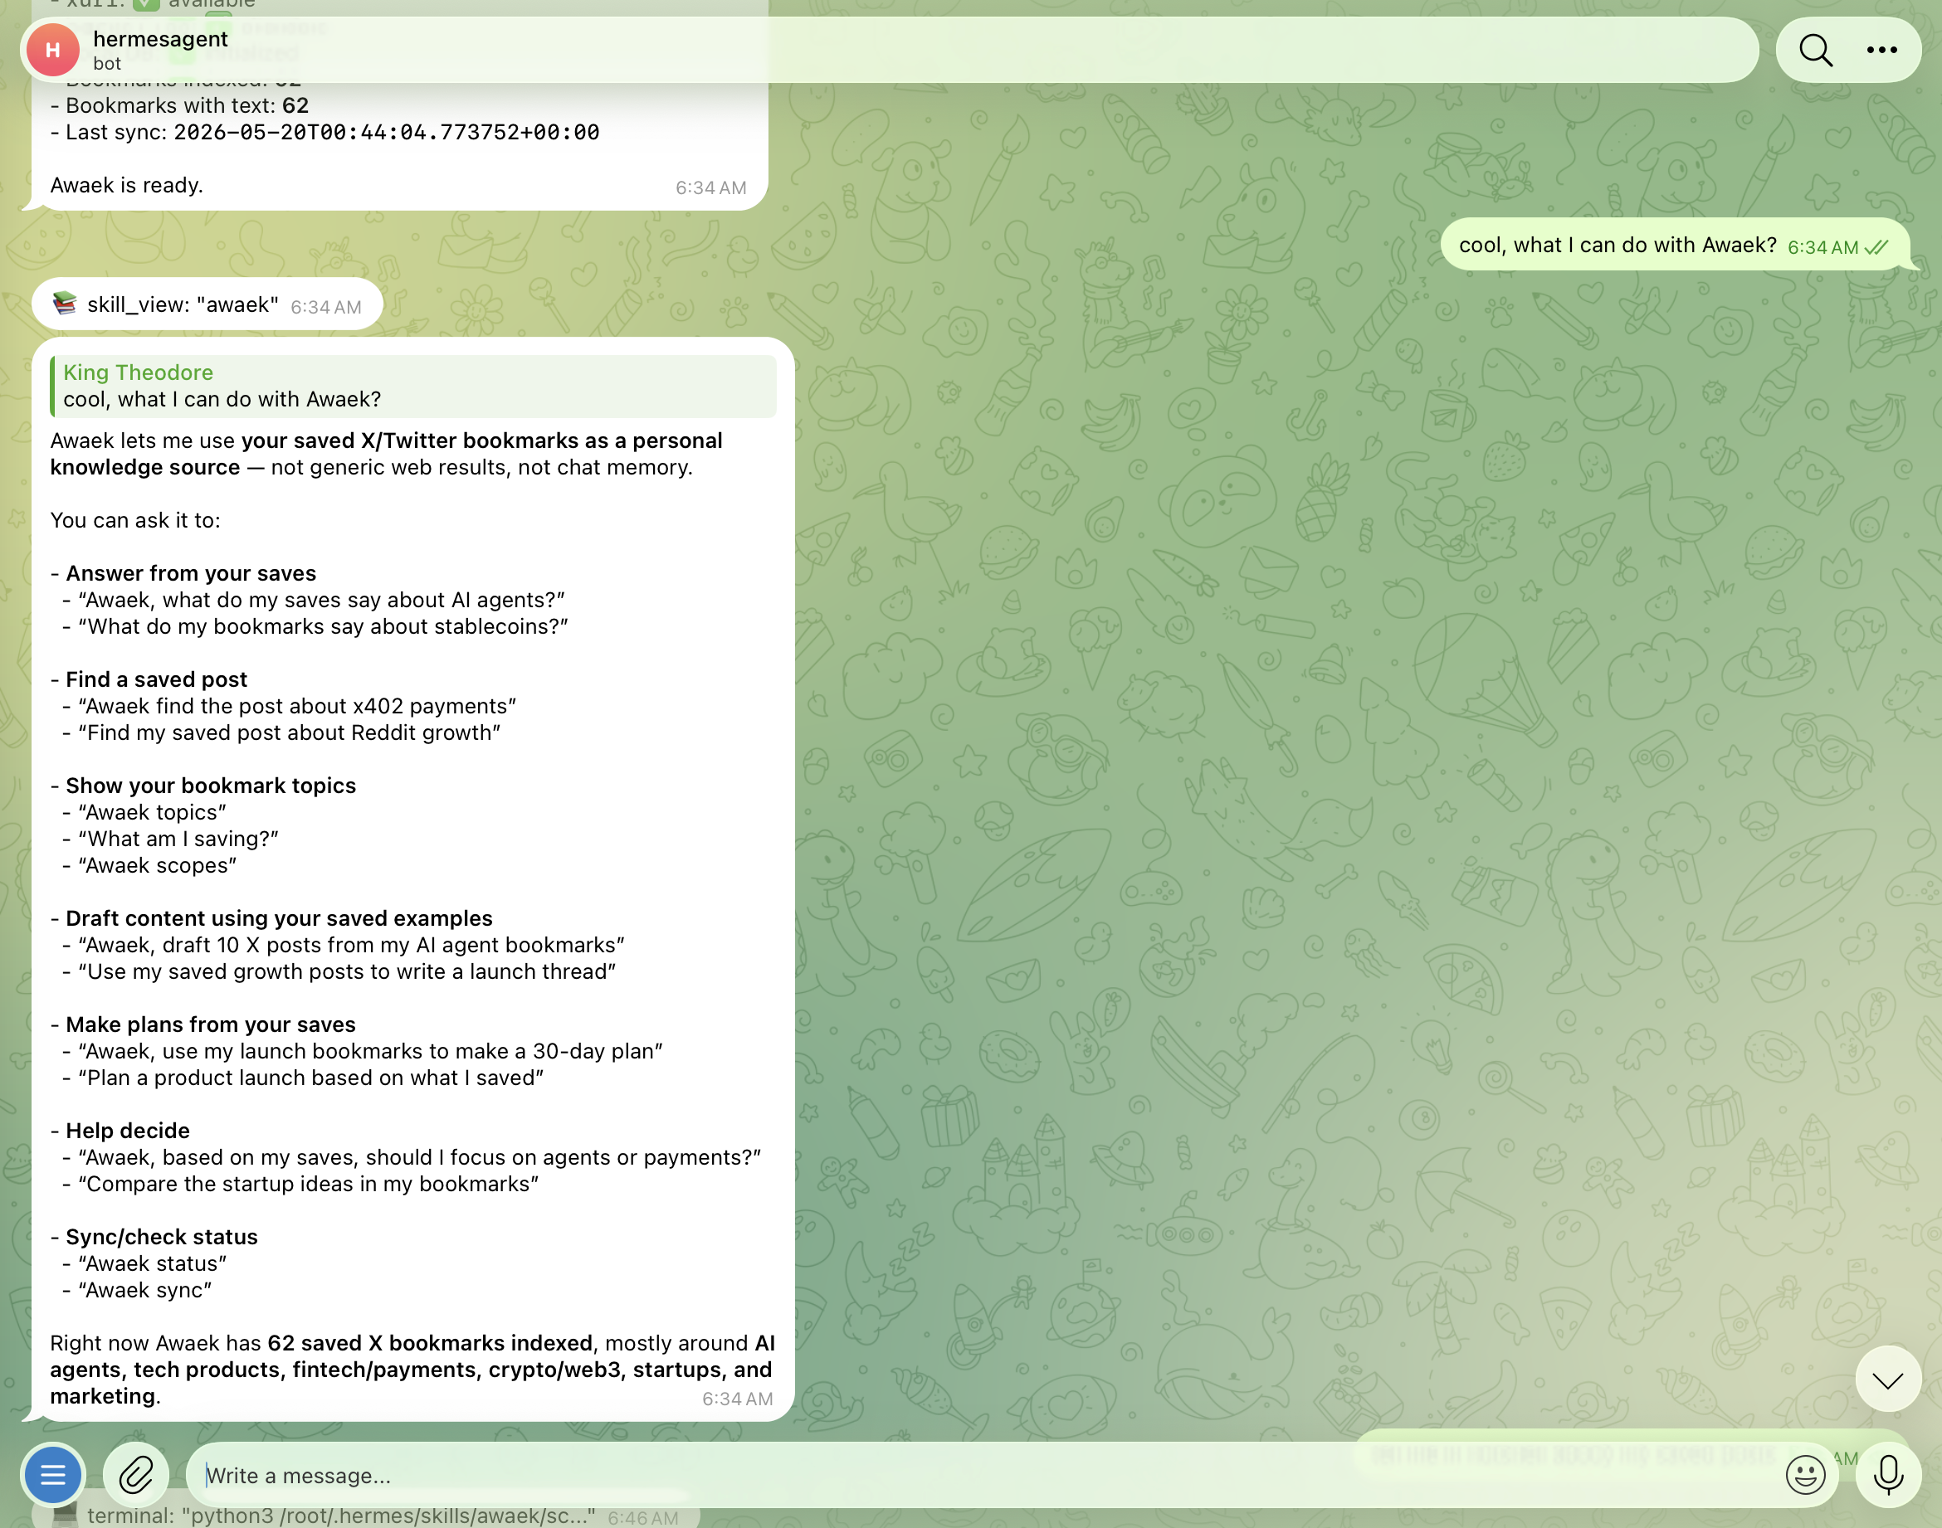Screen dimensions: 1942x1528
Task: Click the "Make plans from your saves" heading
Action: [x=210, y=1025]
